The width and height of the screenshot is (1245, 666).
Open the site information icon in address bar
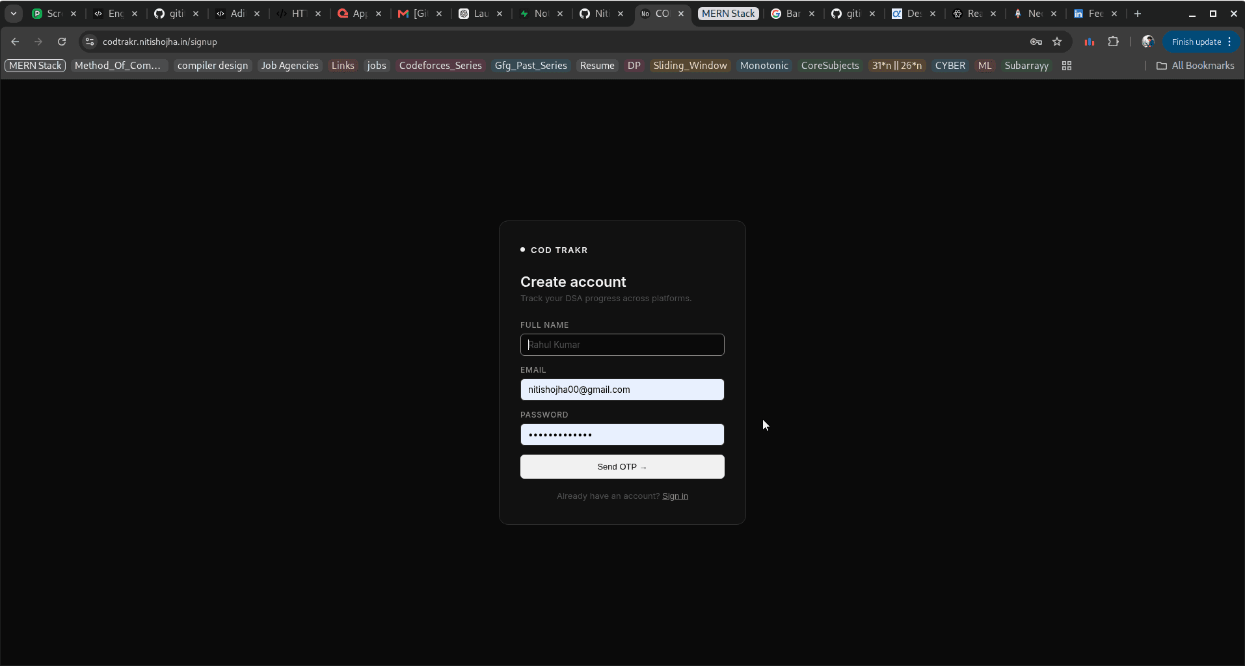(x=90, y=42)
